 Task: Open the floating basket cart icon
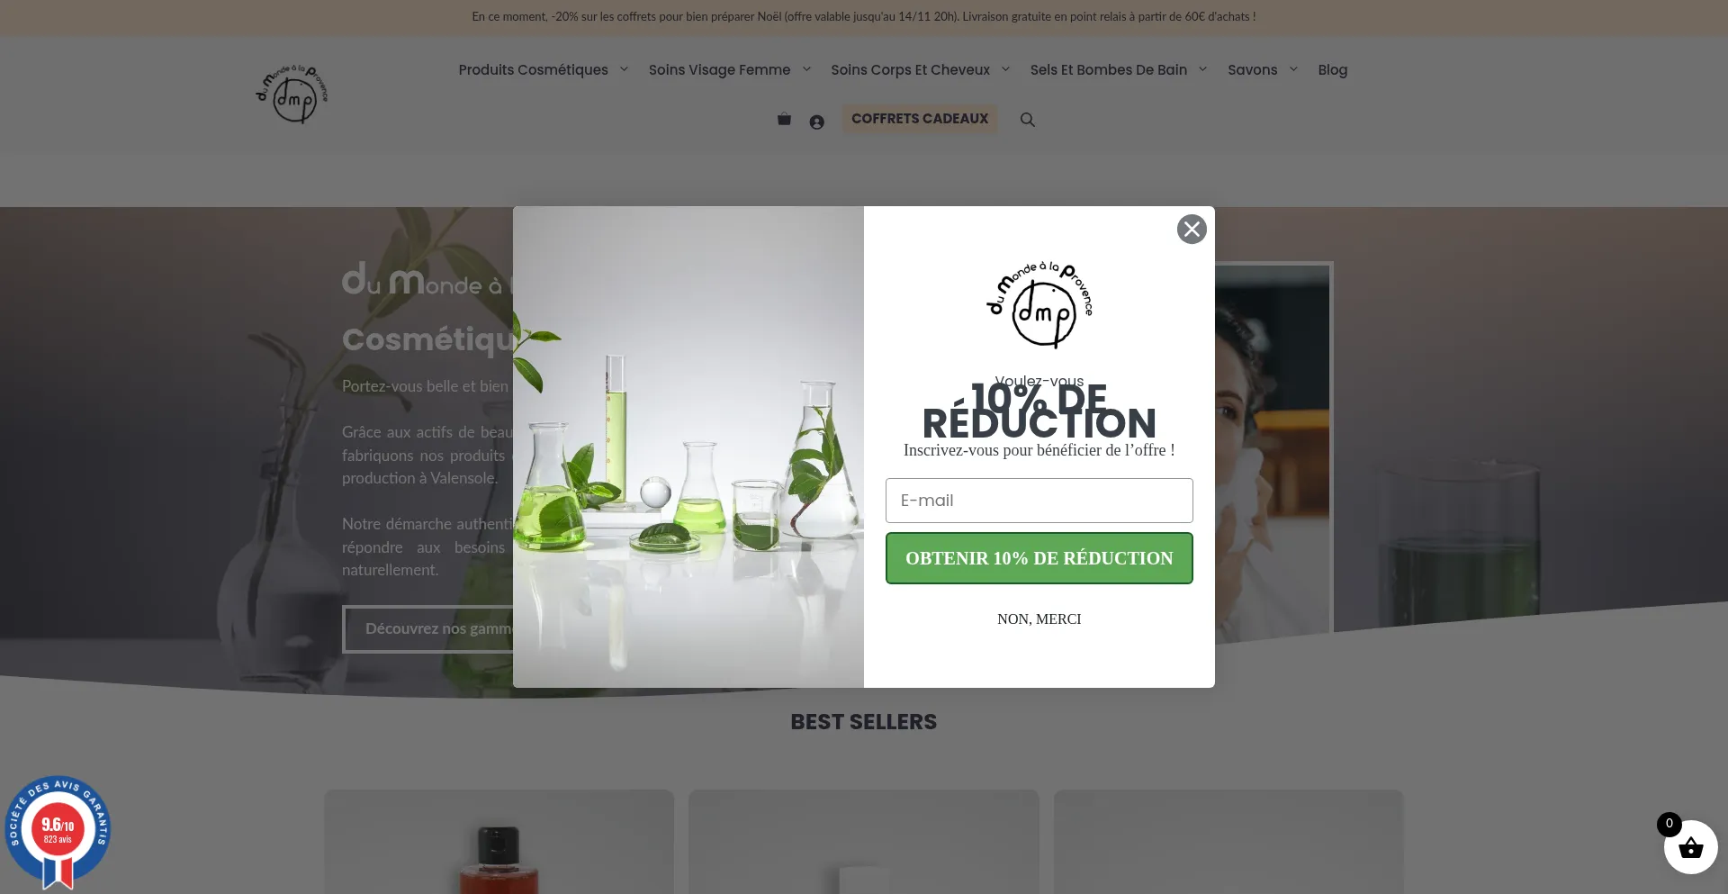[1690, 847]
